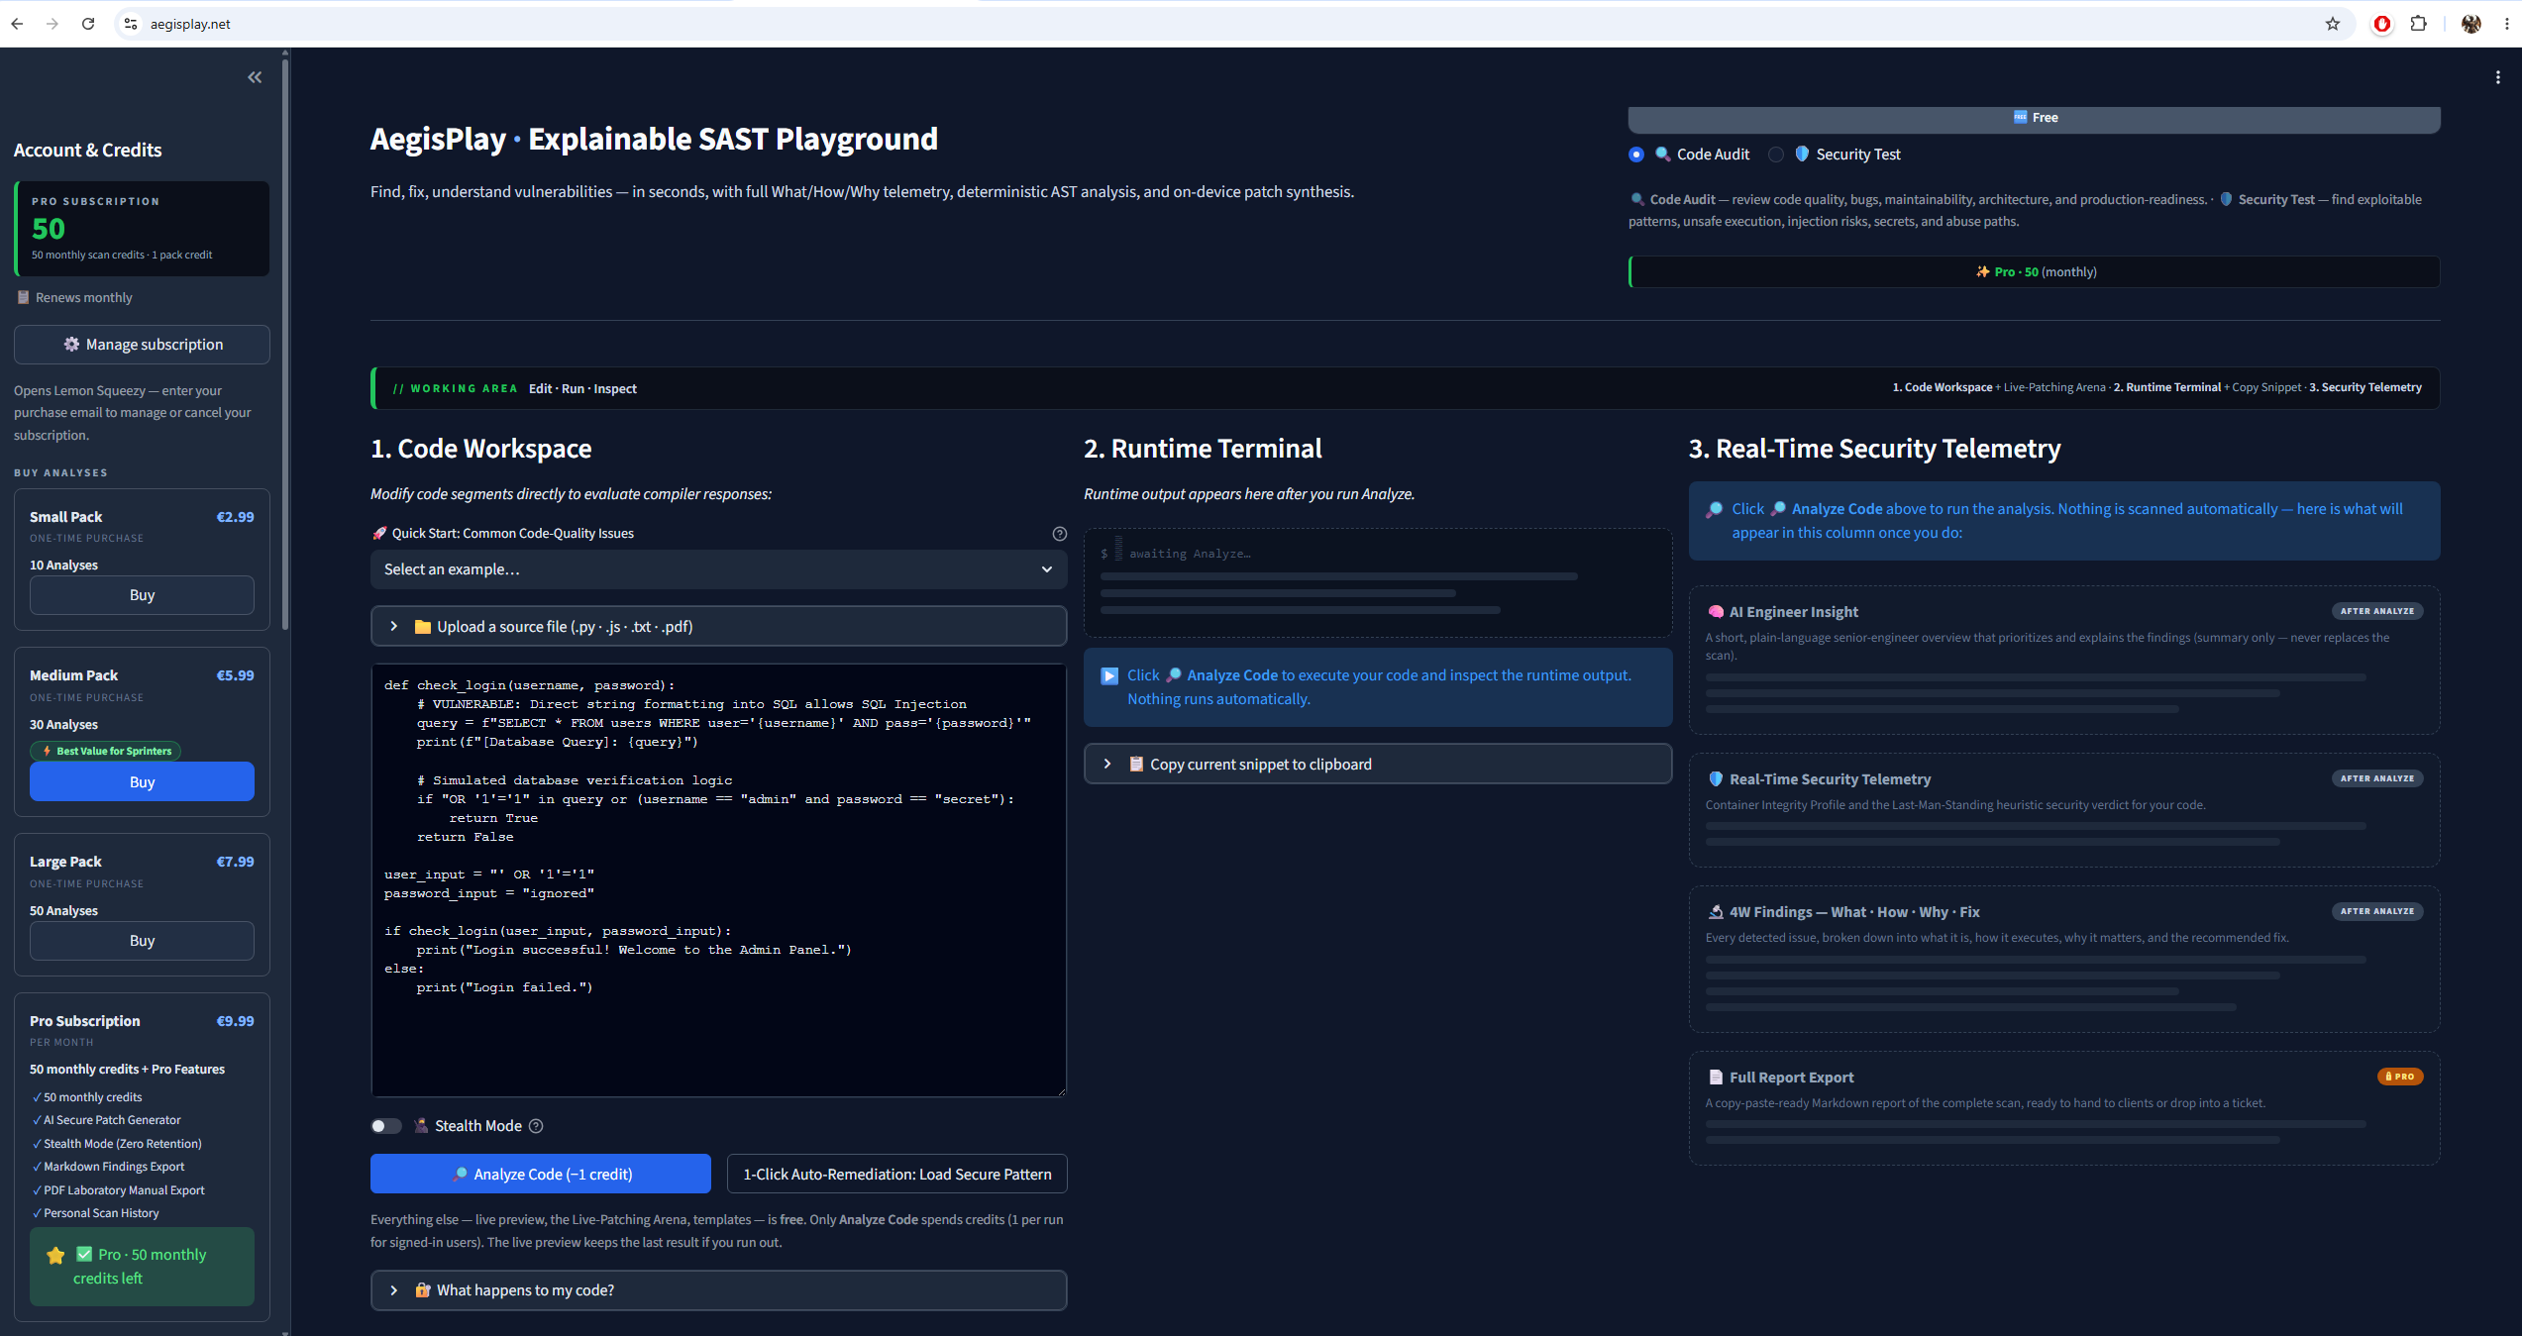Click the rocket icon before Quick Start
2522x1336 pixels.
(x=379, y=534)
